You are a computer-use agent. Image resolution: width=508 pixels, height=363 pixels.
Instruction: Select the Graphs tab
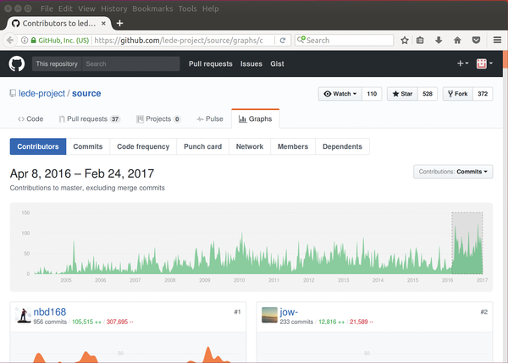pyautogui.click(x=256, y=118)
